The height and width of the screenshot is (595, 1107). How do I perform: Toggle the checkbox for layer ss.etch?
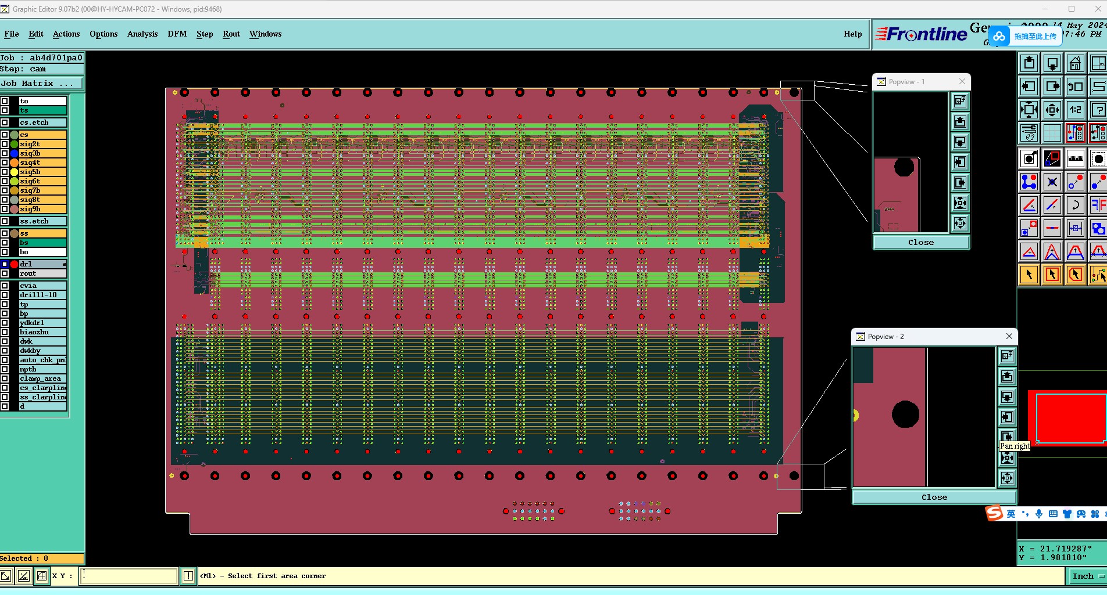5,221
